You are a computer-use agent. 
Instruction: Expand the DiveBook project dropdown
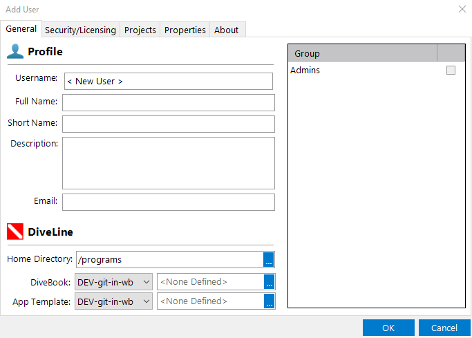pos(146,282)
